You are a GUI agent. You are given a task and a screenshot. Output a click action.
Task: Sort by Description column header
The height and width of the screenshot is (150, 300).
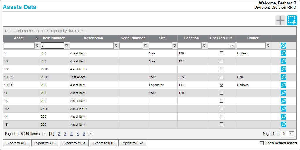[x=93, y=38]
